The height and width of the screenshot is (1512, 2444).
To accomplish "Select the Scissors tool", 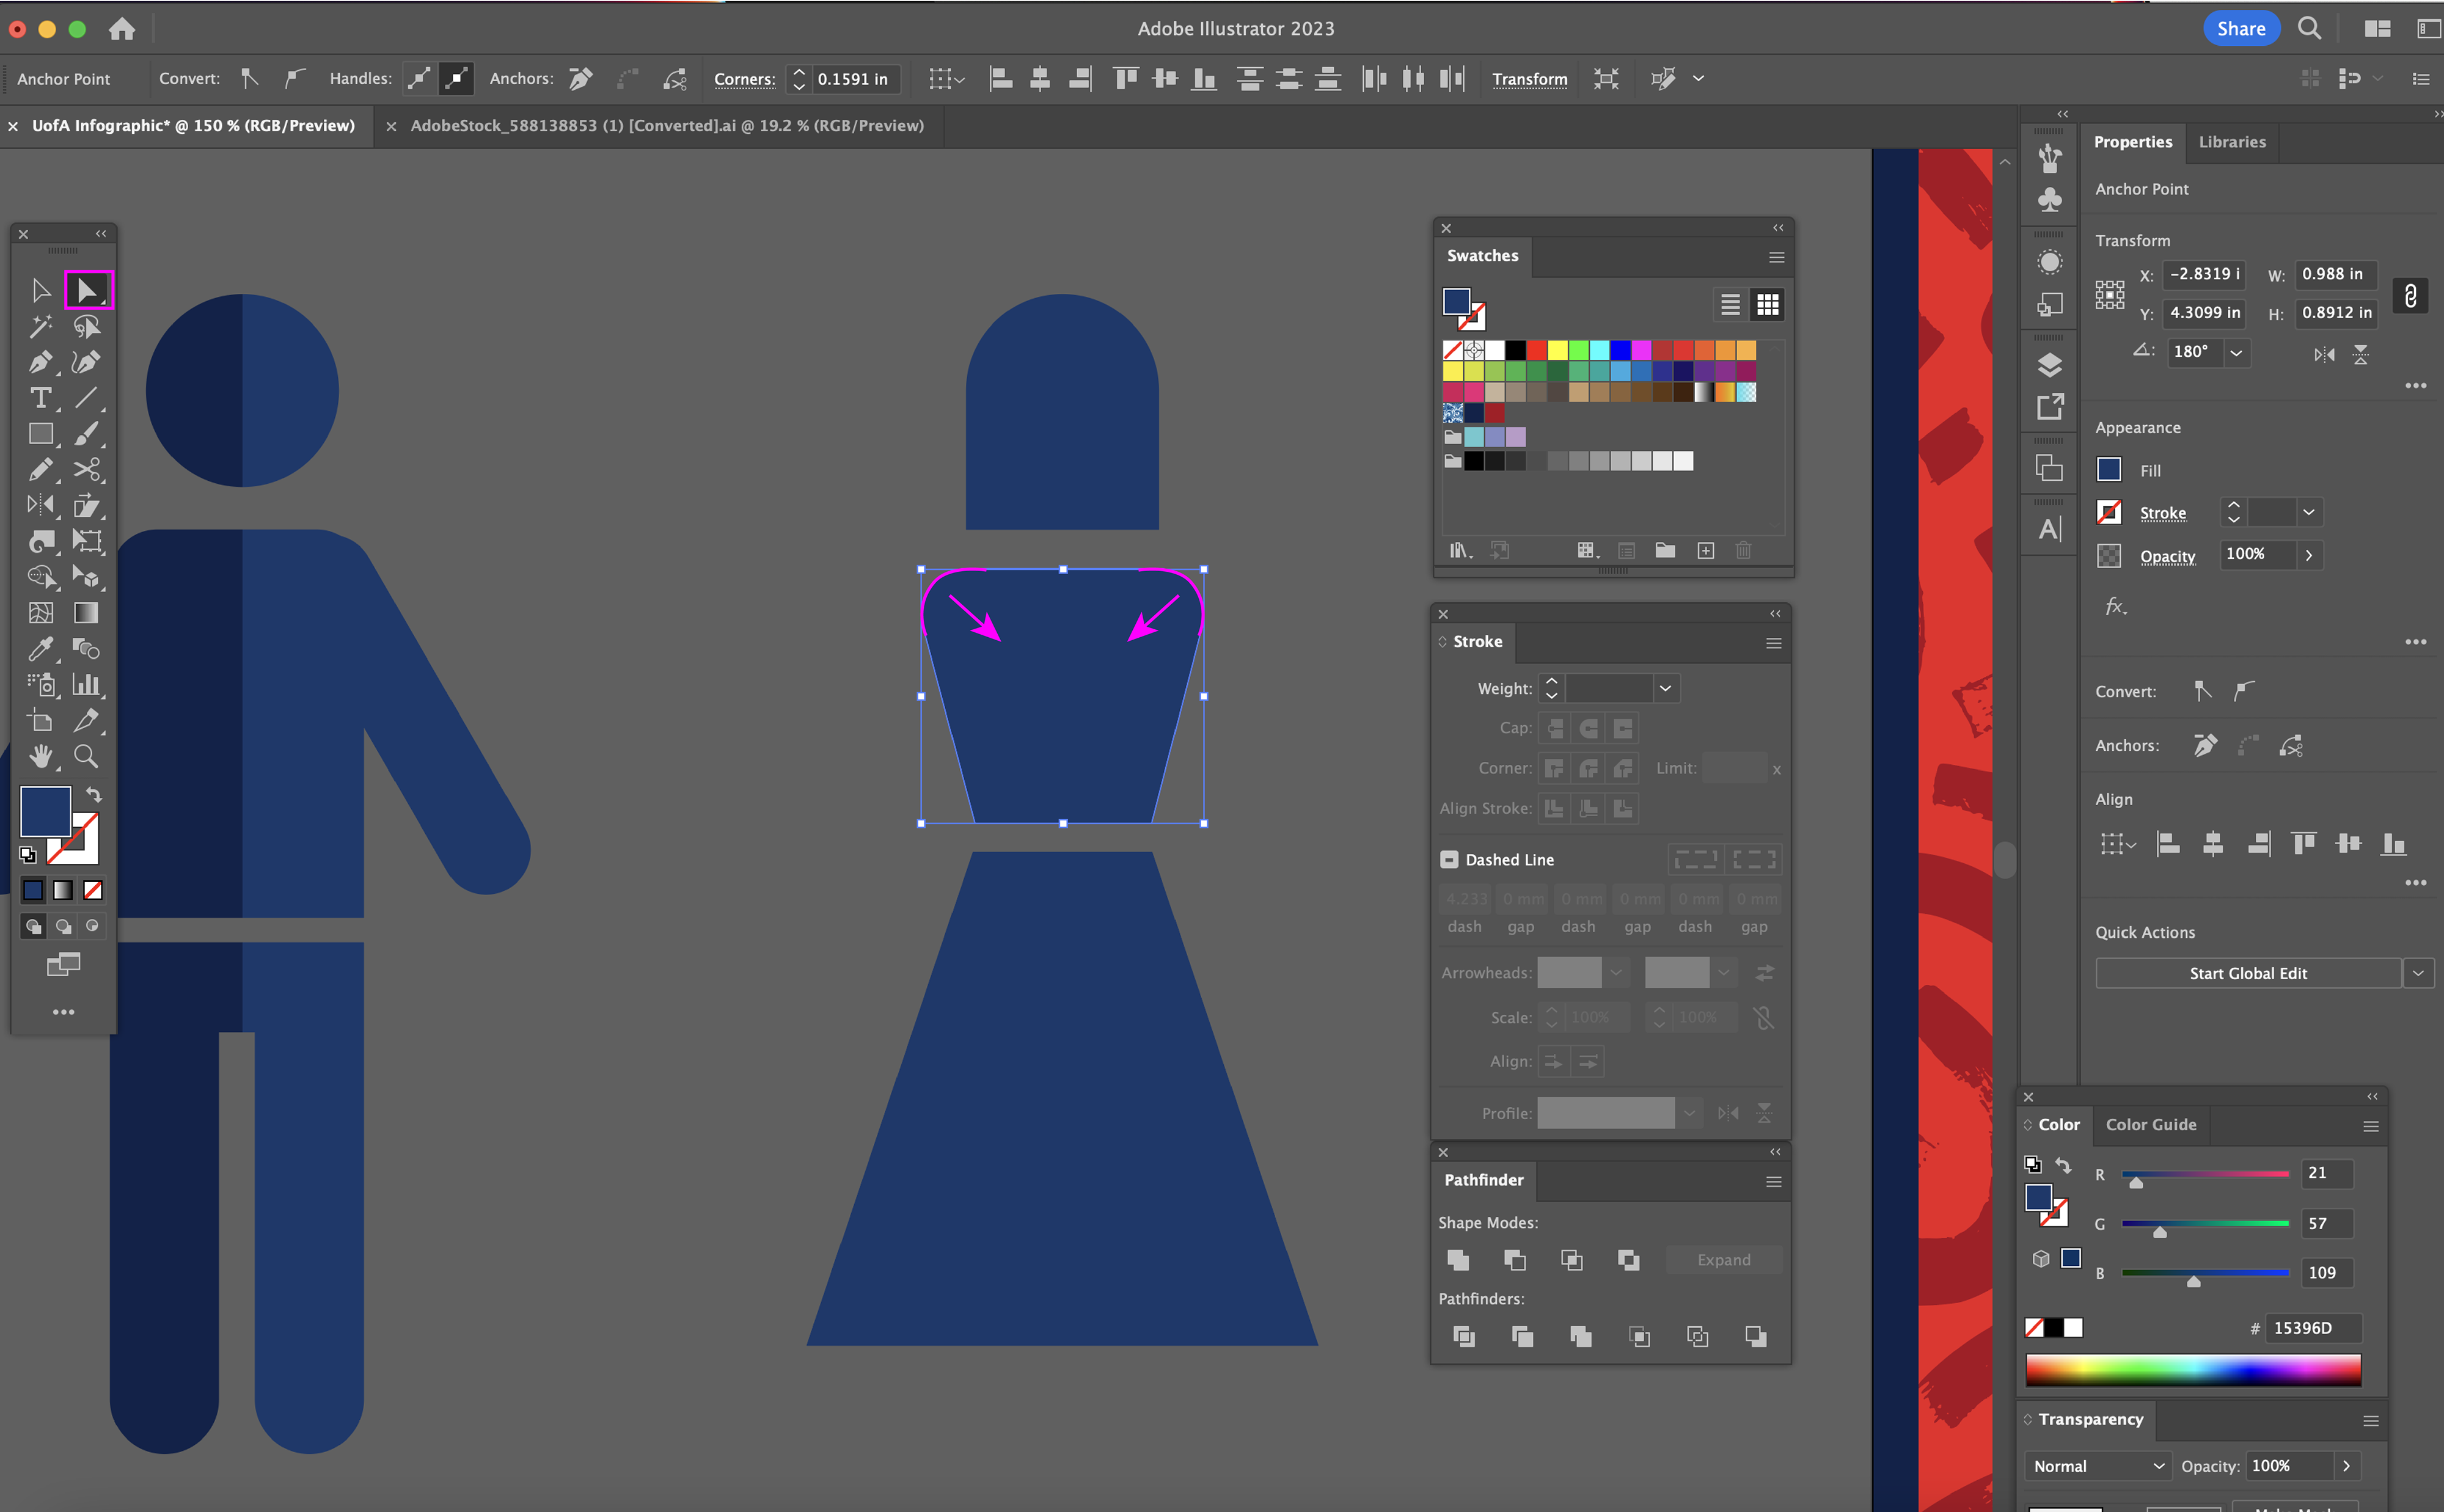I will [86, 469].
